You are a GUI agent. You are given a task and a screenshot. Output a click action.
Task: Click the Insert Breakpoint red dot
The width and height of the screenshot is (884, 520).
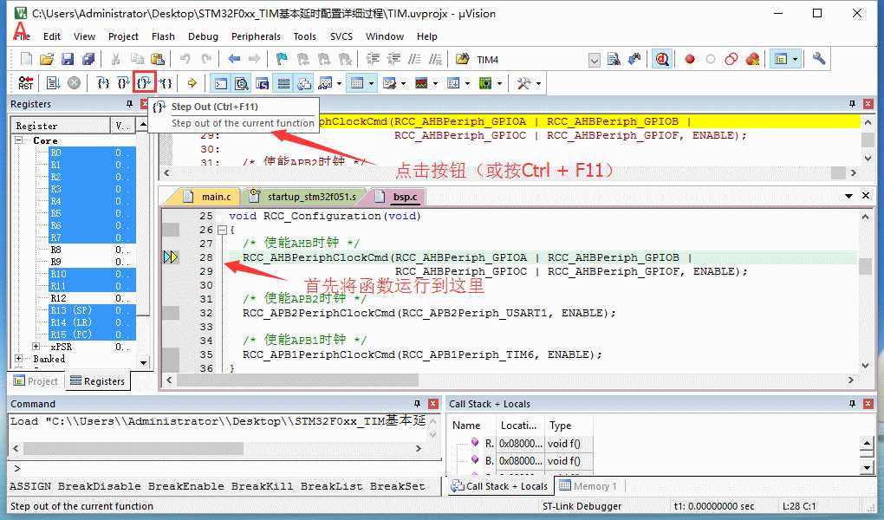point(690,59)
